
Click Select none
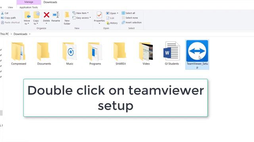(130, 18)
